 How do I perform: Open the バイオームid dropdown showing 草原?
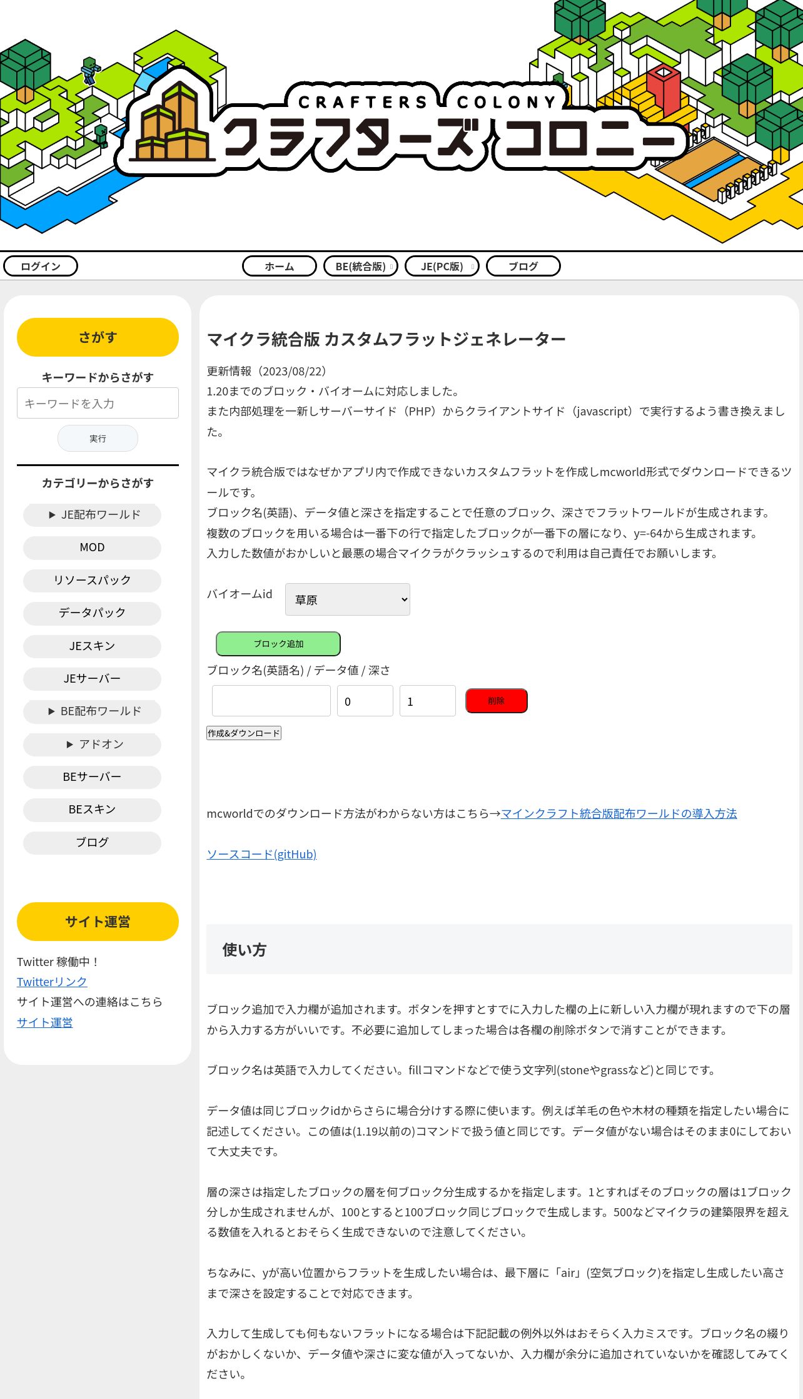pos(348,599)
